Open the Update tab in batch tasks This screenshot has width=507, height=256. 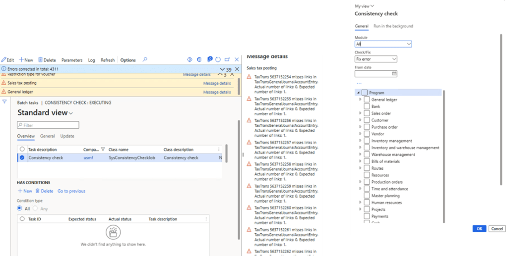67,136
